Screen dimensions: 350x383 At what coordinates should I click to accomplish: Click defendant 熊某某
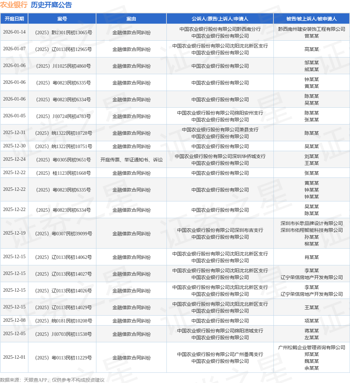[x=312, y=69]
